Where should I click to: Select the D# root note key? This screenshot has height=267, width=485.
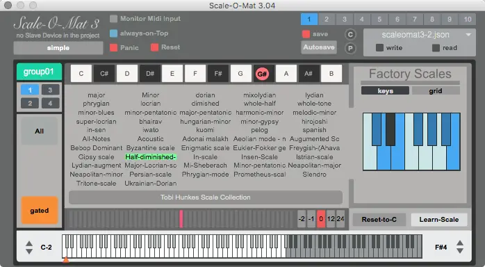pos(150,74)
